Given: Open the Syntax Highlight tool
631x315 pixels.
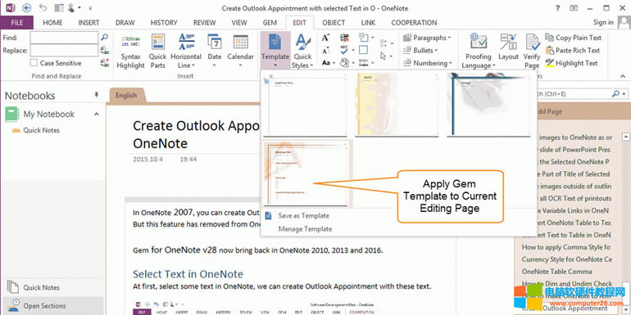Looking at the screenshot, I should (130, 52).
